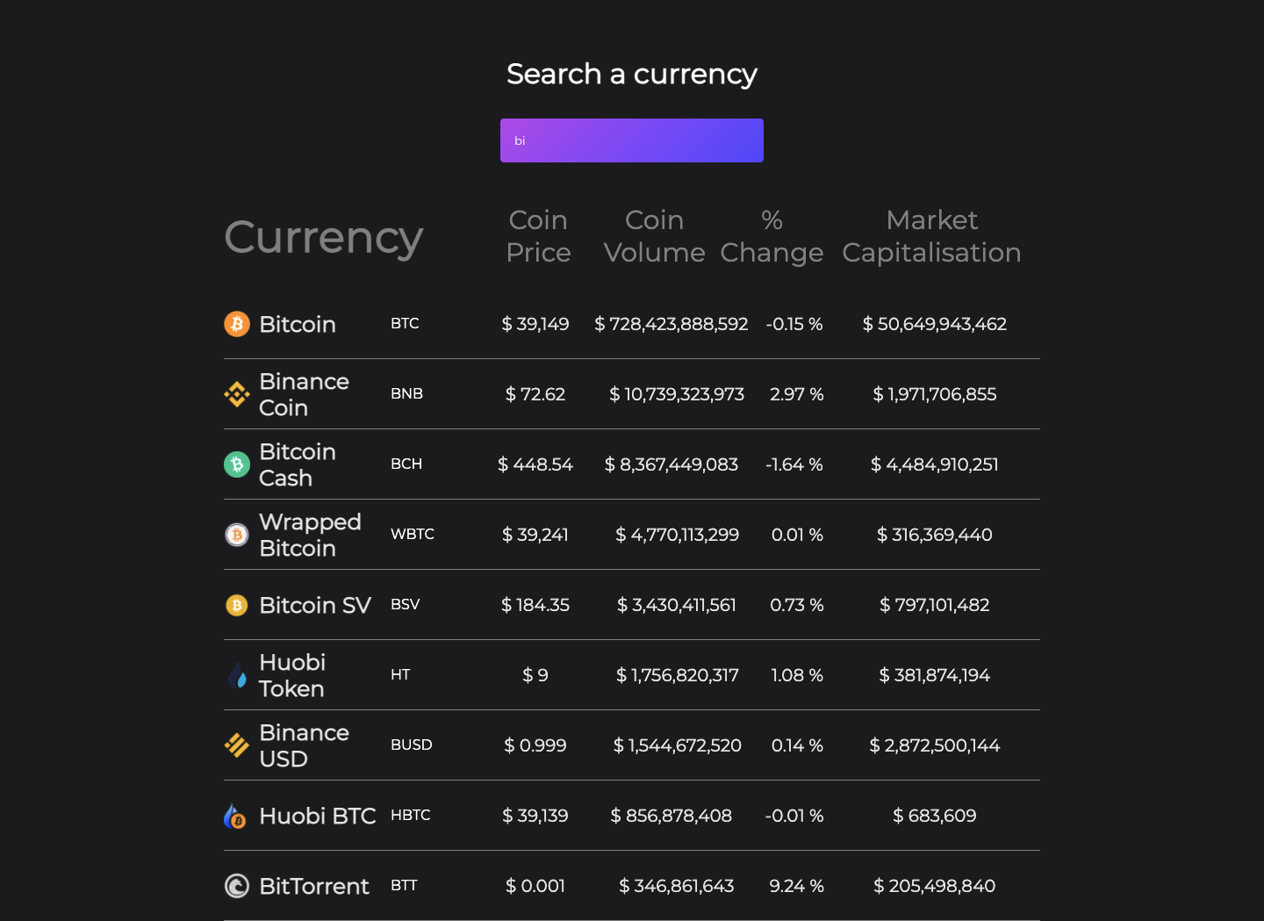This screenshot has height=921, width=1264.
Task: Select the BUSD ticker label
Action: [x=411, y=745]
